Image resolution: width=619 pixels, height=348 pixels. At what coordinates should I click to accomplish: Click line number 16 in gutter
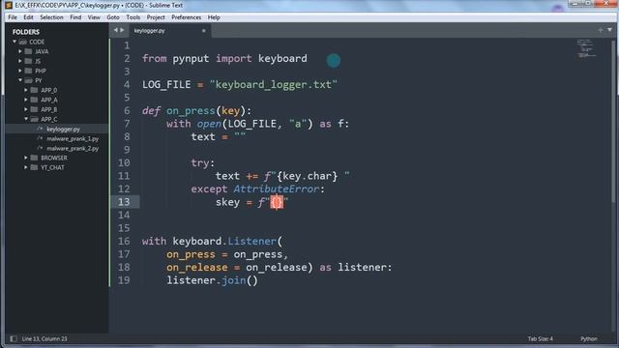pyautogui.click(x=124, y=241)
